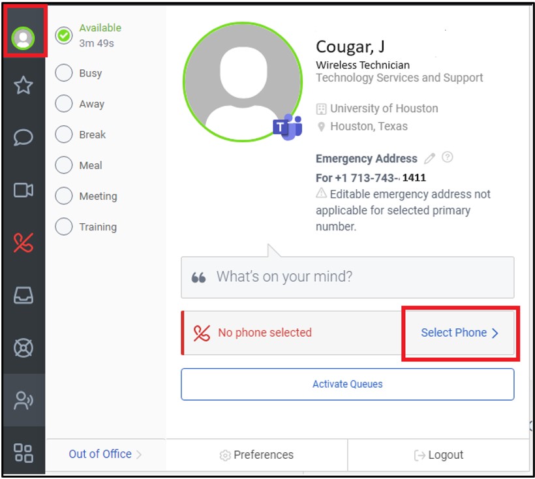Set status to Away

[64, 104]
